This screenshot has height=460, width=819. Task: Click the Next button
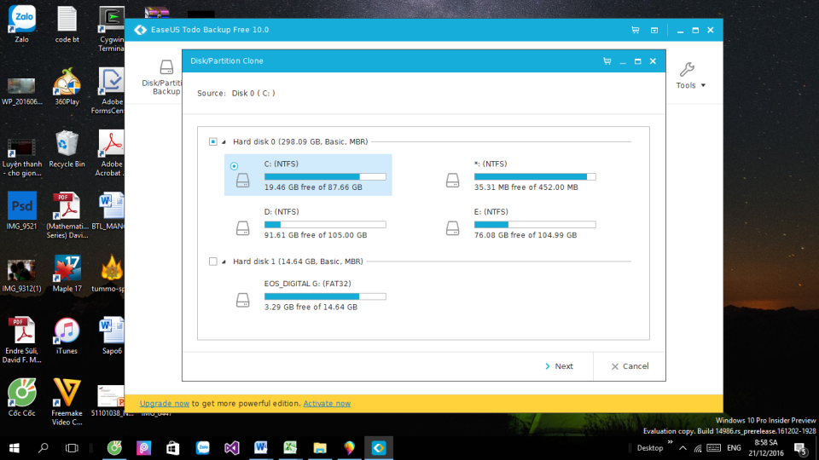(559, 366)
